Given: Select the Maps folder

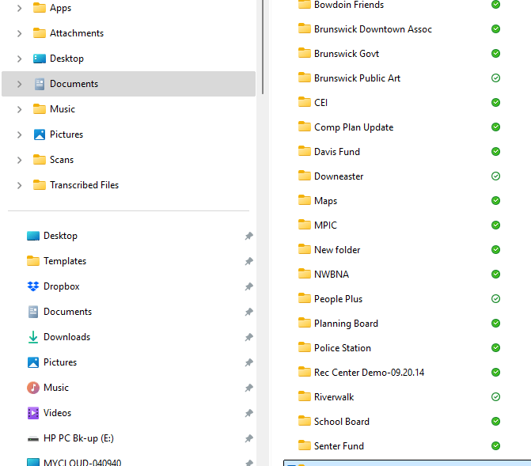Looking at the screenshot, I should point(325,201).
